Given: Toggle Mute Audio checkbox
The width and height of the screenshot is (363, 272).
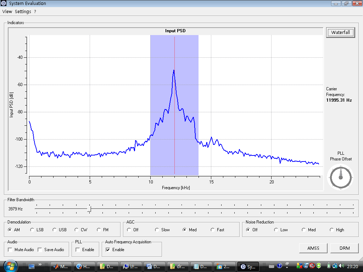Looking at the screenshot, I should point(21,250).
